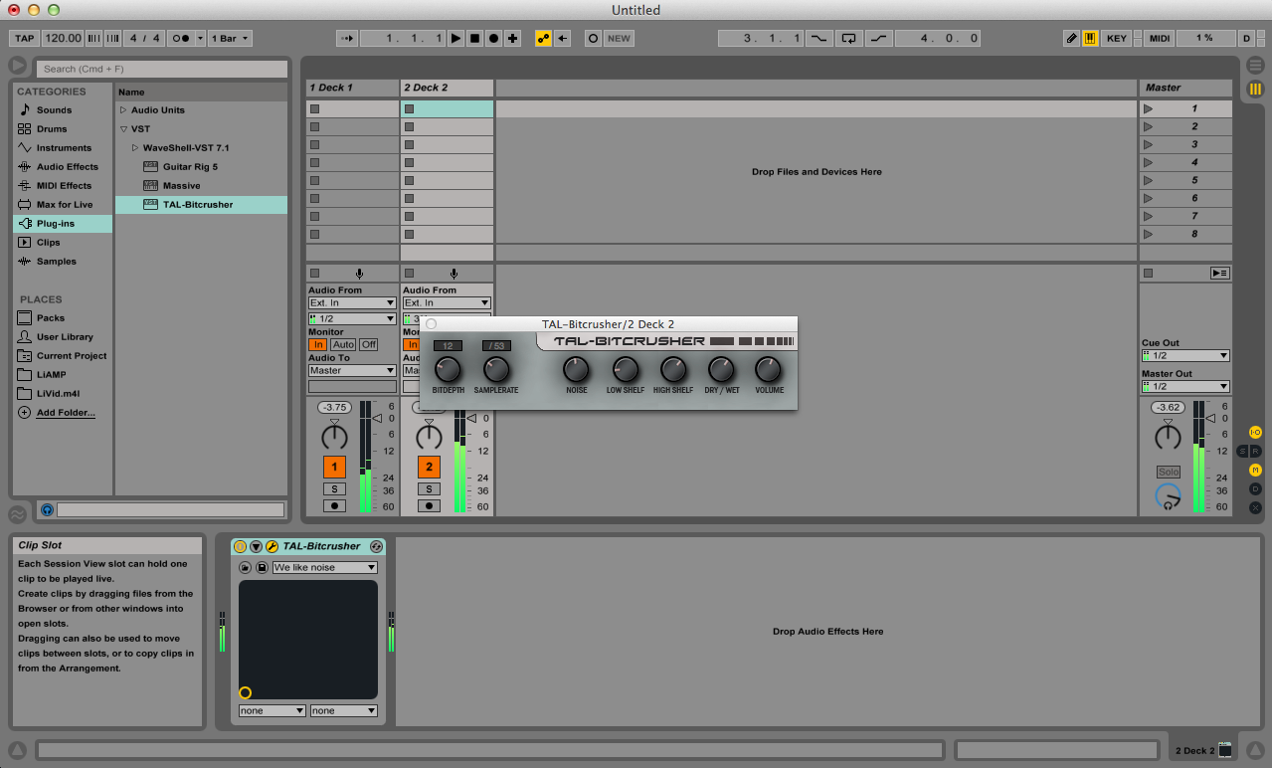Click the Stop transport button
Viewport: 1272px width, 768px height.
coord(474,38)
